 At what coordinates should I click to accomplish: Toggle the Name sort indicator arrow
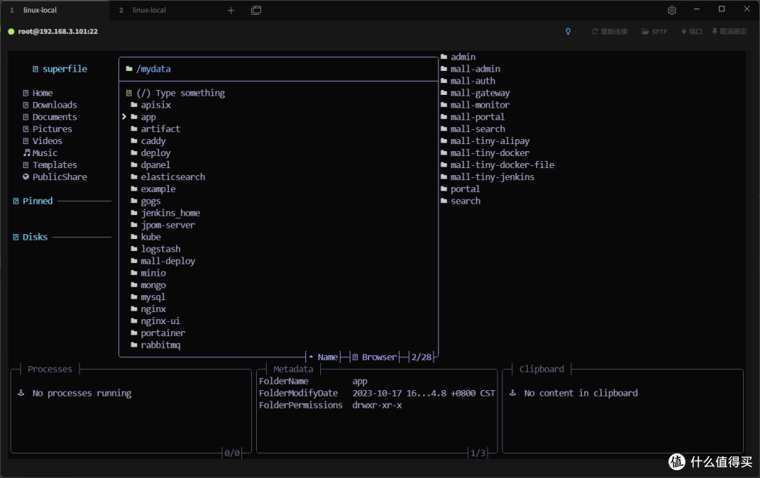pyautogui.click(x=311, y=357)
